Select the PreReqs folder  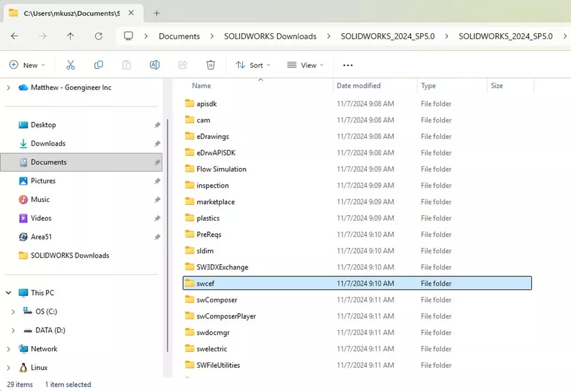click(x=357, y=235)
